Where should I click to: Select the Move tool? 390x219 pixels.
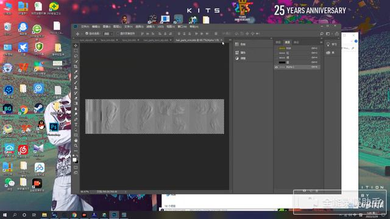(x=76, y=46)
